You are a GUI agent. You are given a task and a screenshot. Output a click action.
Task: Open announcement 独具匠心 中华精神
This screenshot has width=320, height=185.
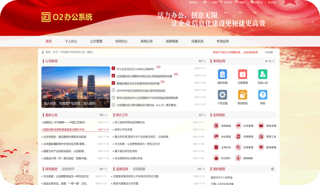tap(65, 122)
